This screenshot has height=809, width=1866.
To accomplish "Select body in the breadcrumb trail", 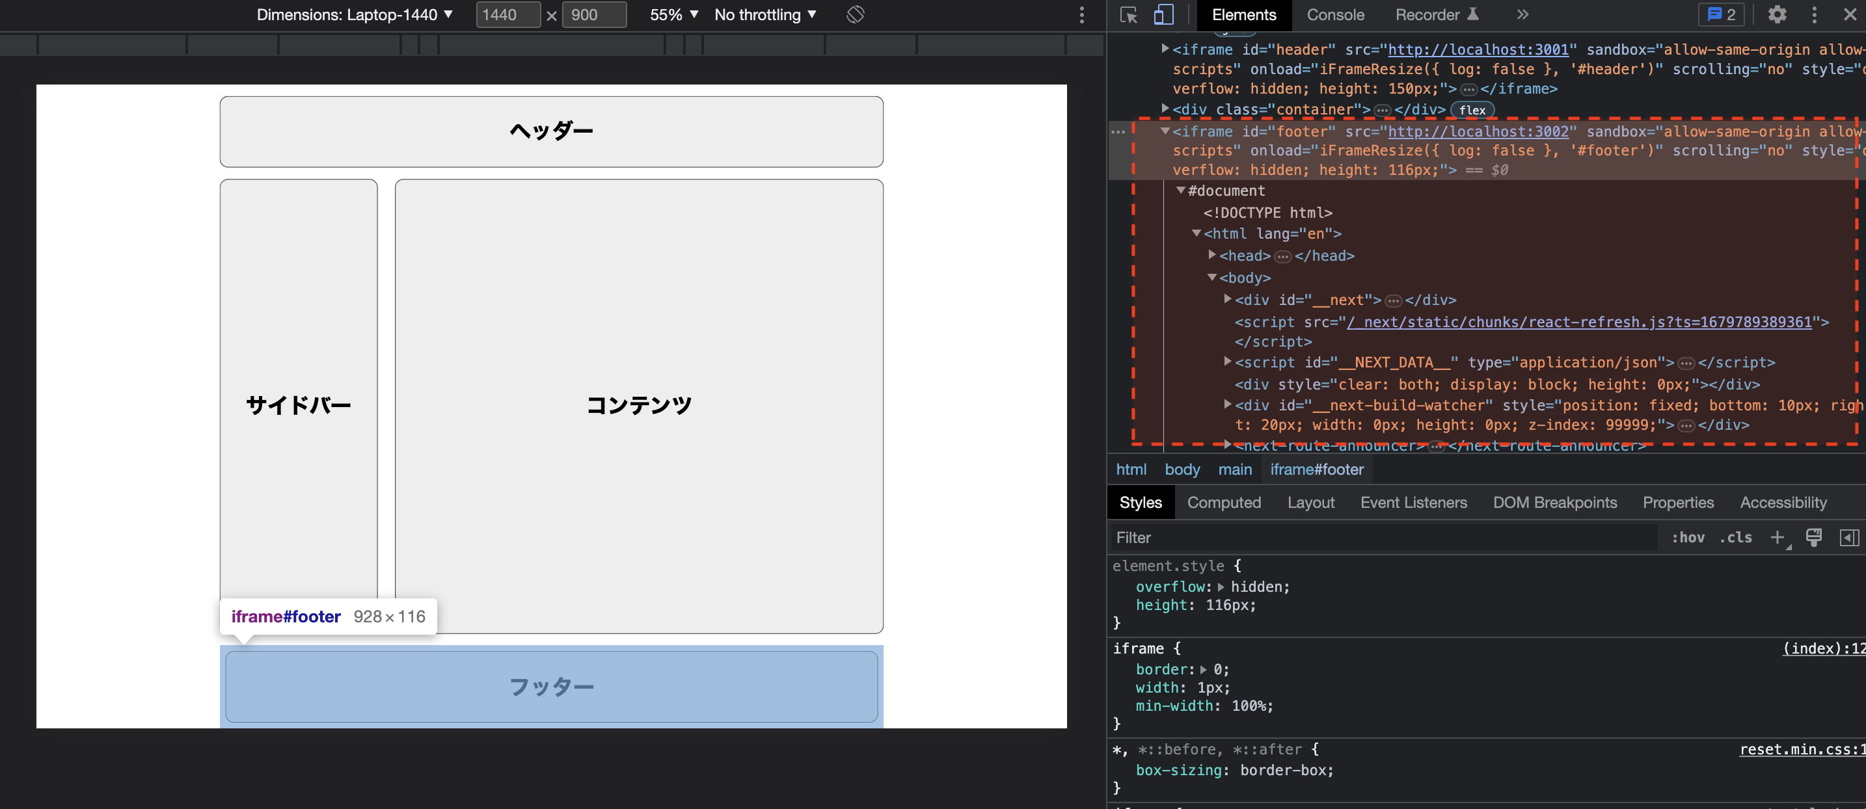I will click(x=1182, y=470).
